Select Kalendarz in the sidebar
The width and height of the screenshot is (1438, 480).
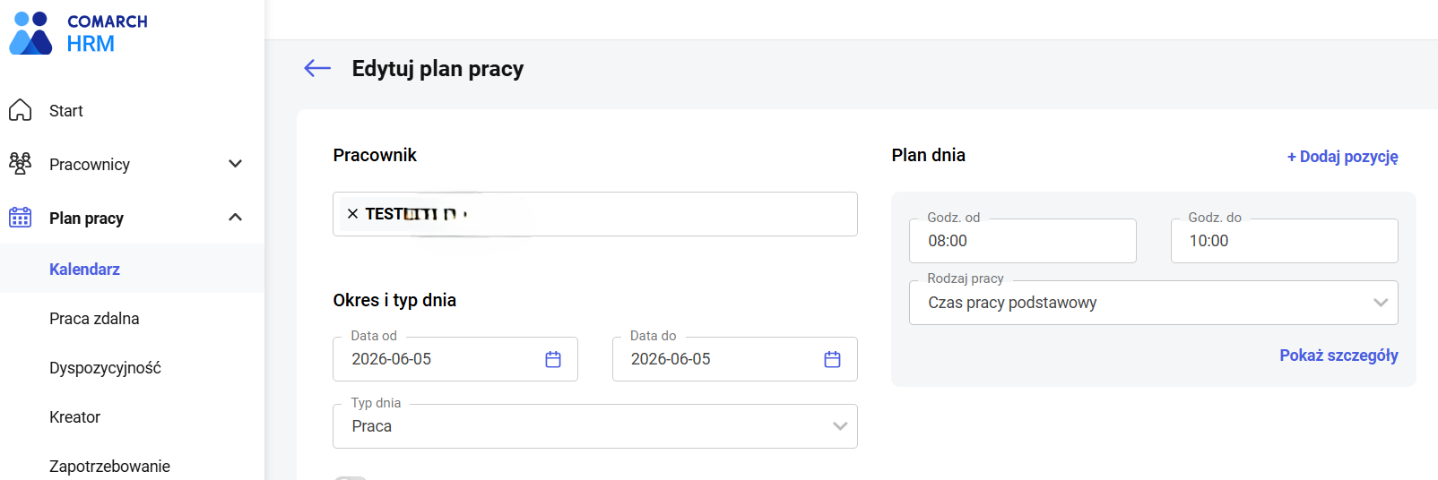(84, 270)
